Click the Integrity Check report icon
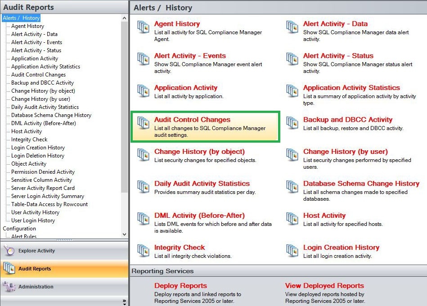Viewport: 427px width, 306px height. coord(143,251)
